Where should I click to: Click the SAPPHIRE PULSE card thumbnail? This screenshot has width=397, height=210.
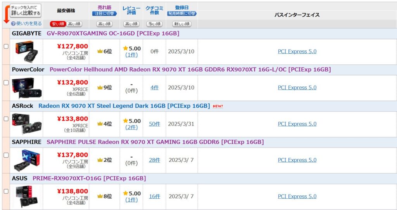27,160
